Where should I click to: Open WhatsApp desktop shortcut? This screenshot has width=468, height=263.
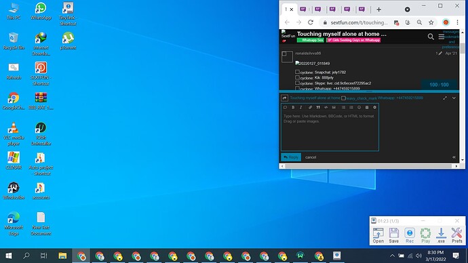[x=41, y=12]
